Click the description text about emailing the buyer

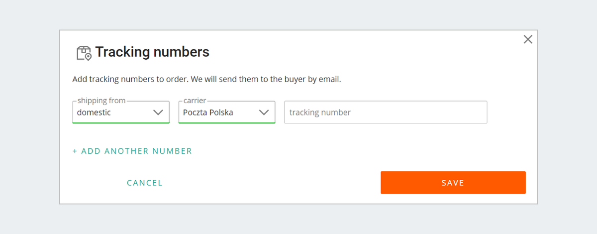[206, 79]
